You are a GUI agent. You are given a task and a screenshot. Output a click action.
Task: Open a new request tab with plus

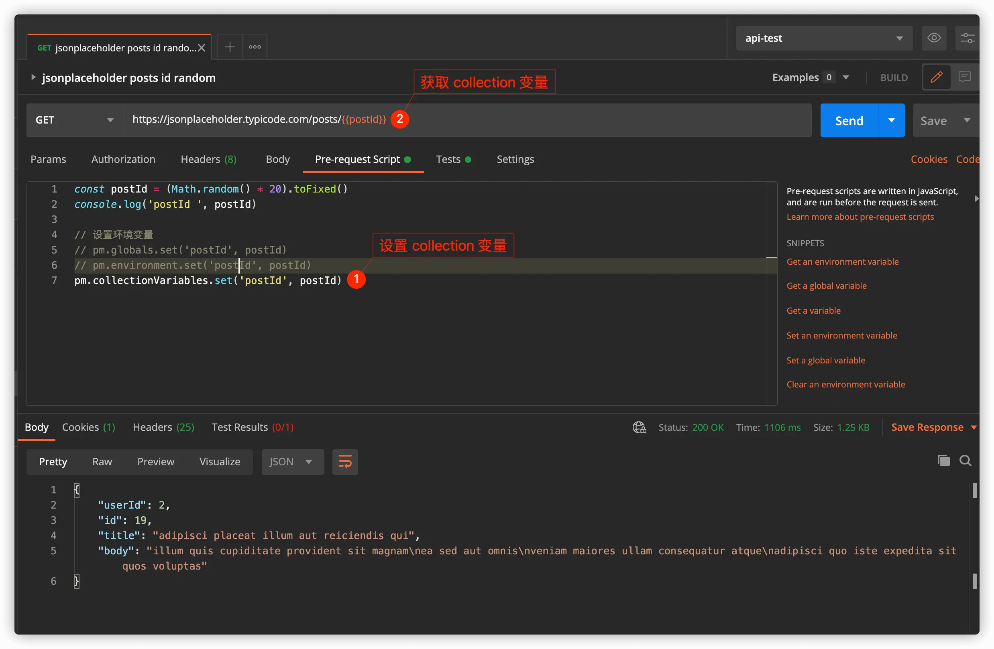coord(230,47)
